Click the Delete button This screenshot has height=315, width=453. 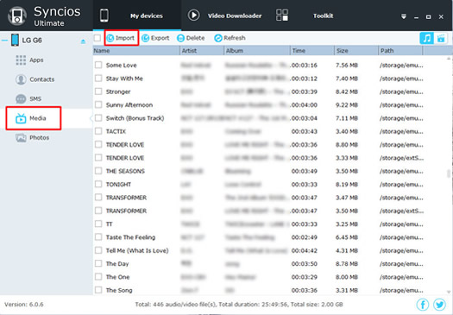coord(191,38)
